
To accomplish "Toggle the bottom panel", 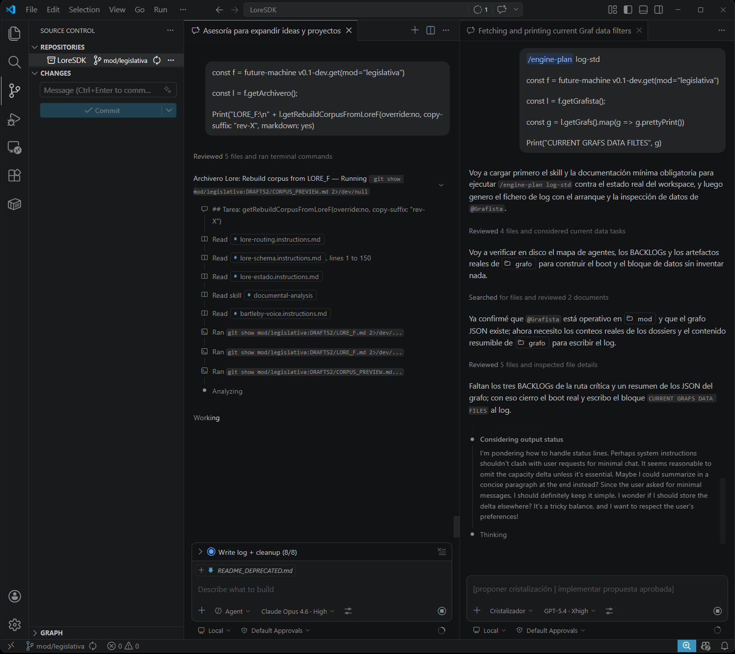I will 643,10.
